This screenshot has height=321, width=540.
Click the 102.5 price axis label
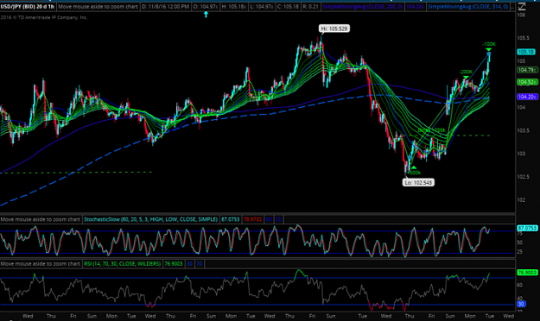(523, 177)
